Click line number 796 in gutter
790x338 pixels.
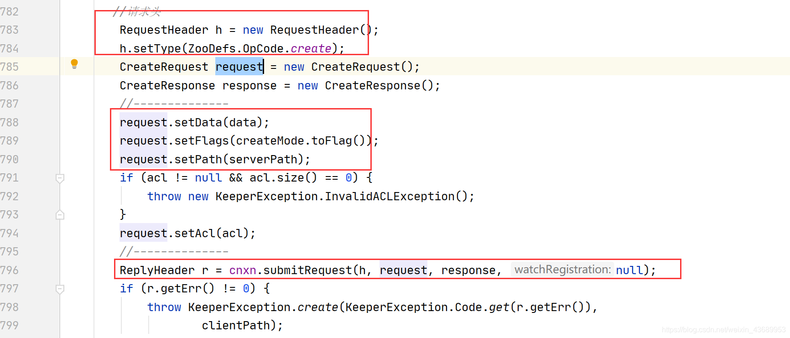pyautogui.click(x=10, y=270)
